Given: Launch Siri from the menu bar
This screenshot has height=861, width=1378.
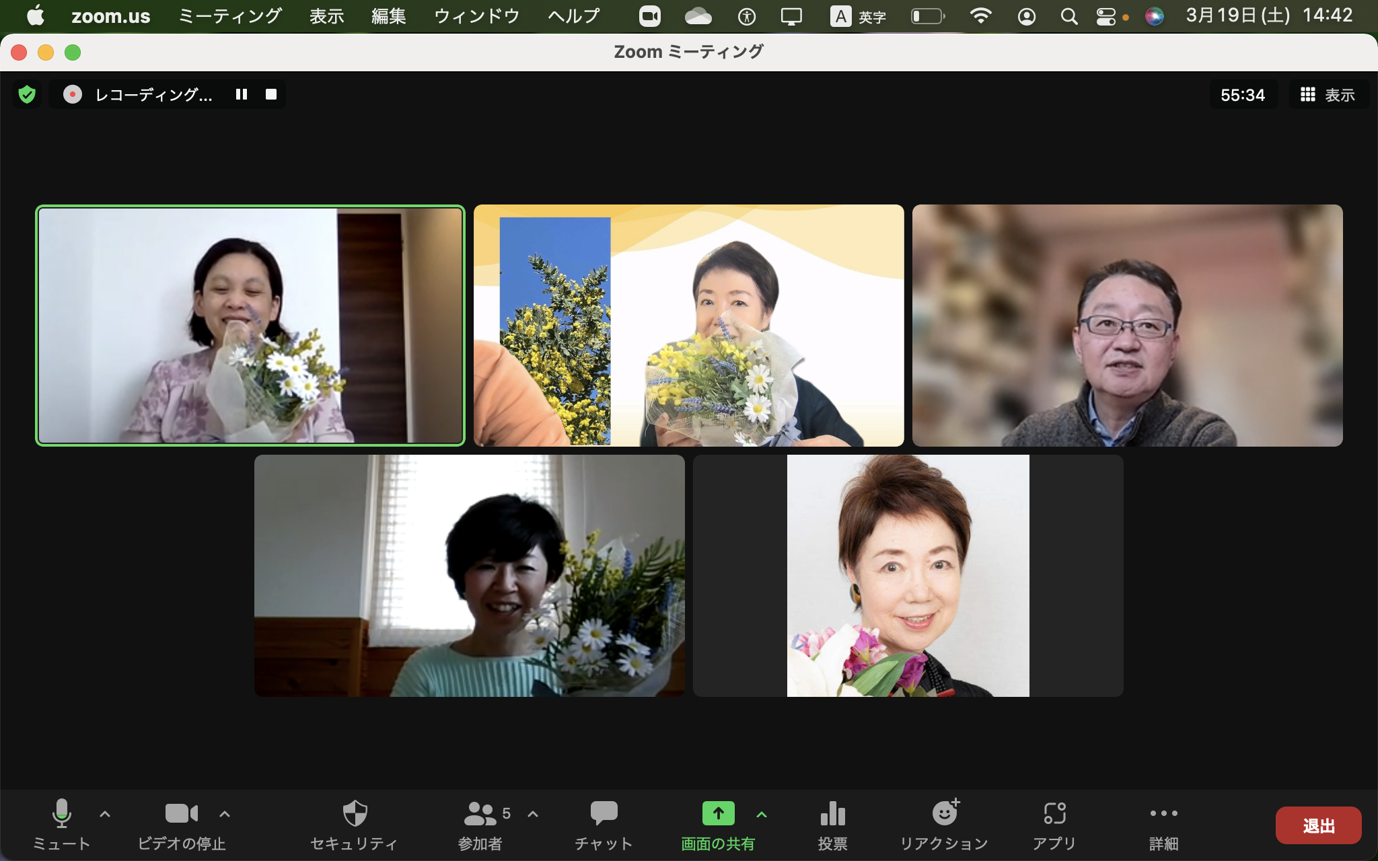Looking at the screenshot, I should click(1155, 16).
